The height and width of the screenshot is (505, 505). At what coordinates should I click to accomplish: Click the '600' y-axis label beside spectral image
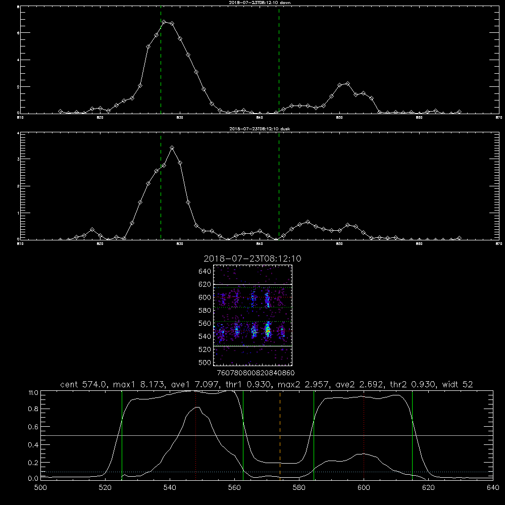click(205, 297)
